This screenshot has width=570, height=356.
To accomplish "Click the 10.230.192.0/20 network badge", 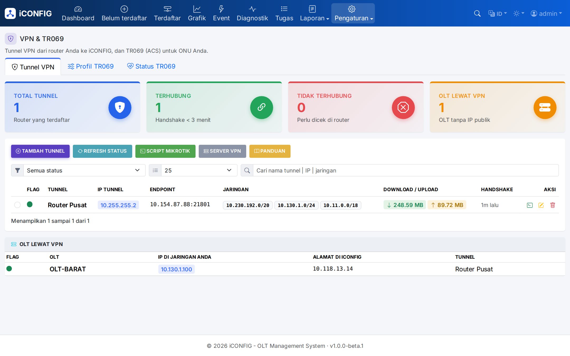I will point(248,205).
